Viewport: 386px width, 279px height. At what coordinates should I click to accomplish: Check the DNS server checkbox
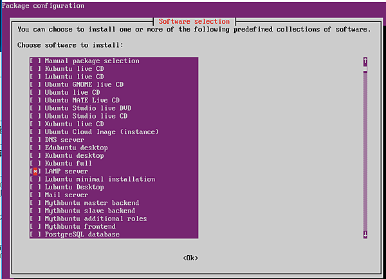35,140
